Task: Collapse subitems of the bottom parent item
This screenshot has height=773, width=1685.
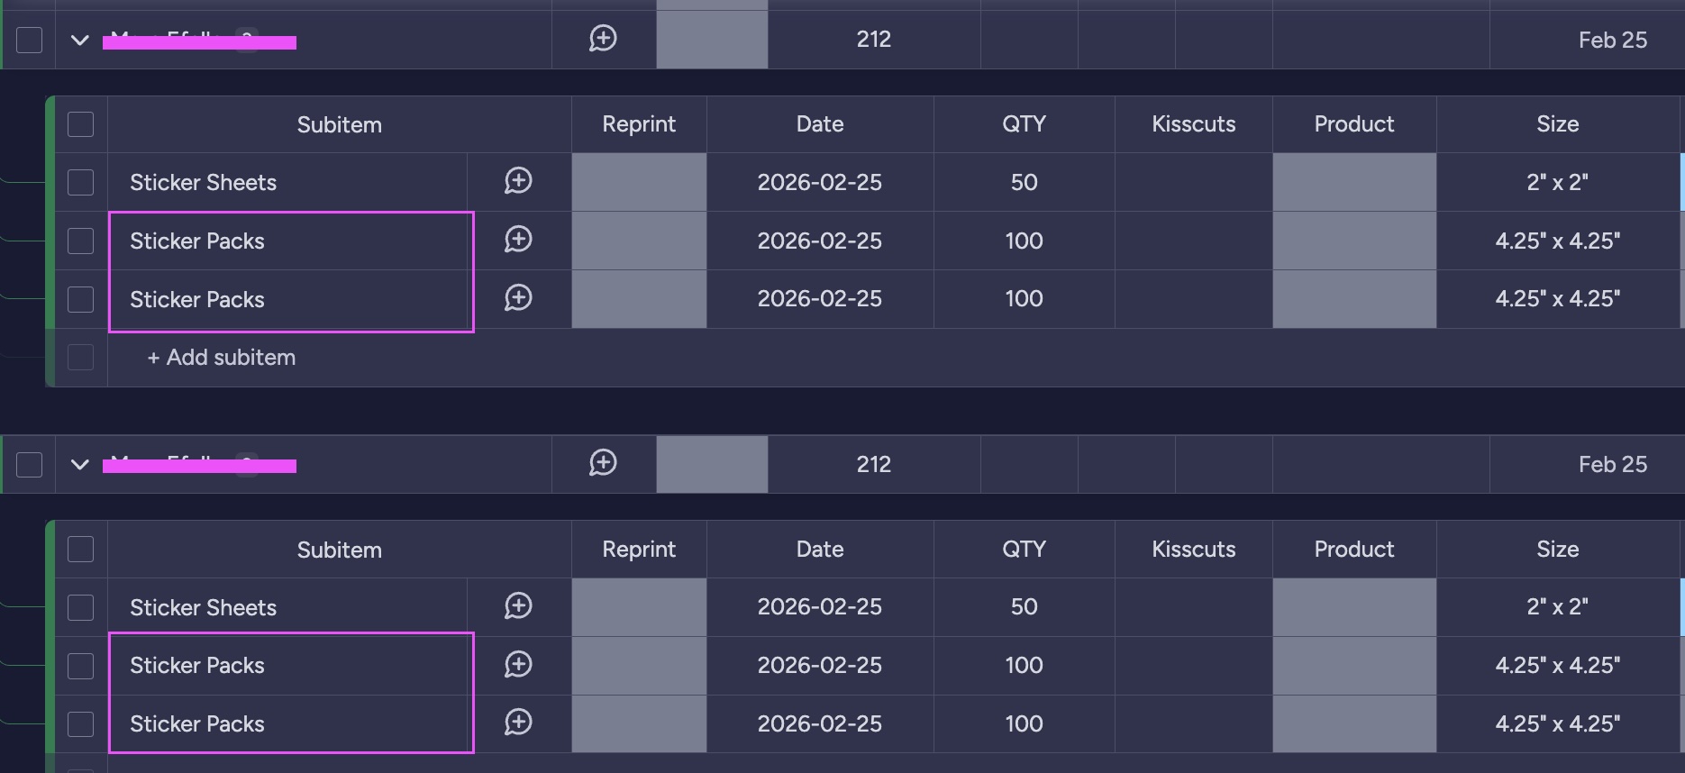Action: 80,464
